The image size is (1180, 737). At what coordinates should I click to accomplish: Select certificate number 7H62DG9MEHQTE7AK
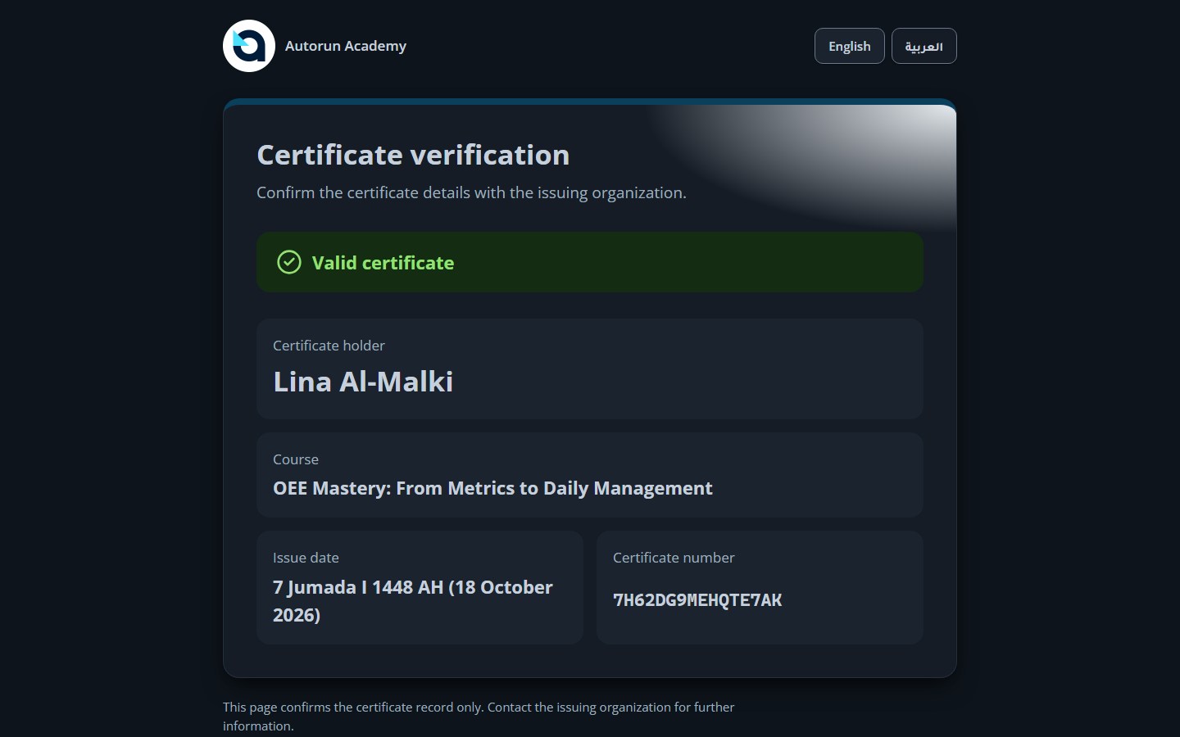point(697,600)
